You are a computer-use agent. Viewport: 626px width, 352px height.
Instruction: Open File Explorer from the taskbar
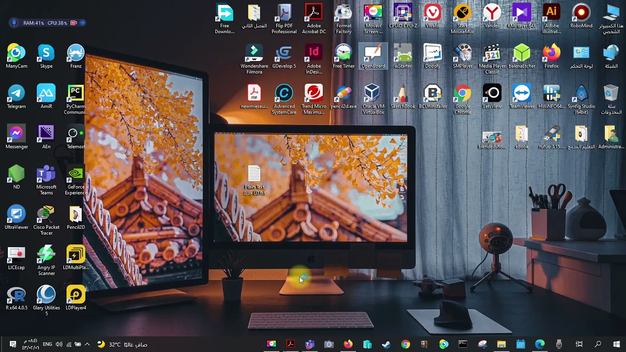click(501, 344)
